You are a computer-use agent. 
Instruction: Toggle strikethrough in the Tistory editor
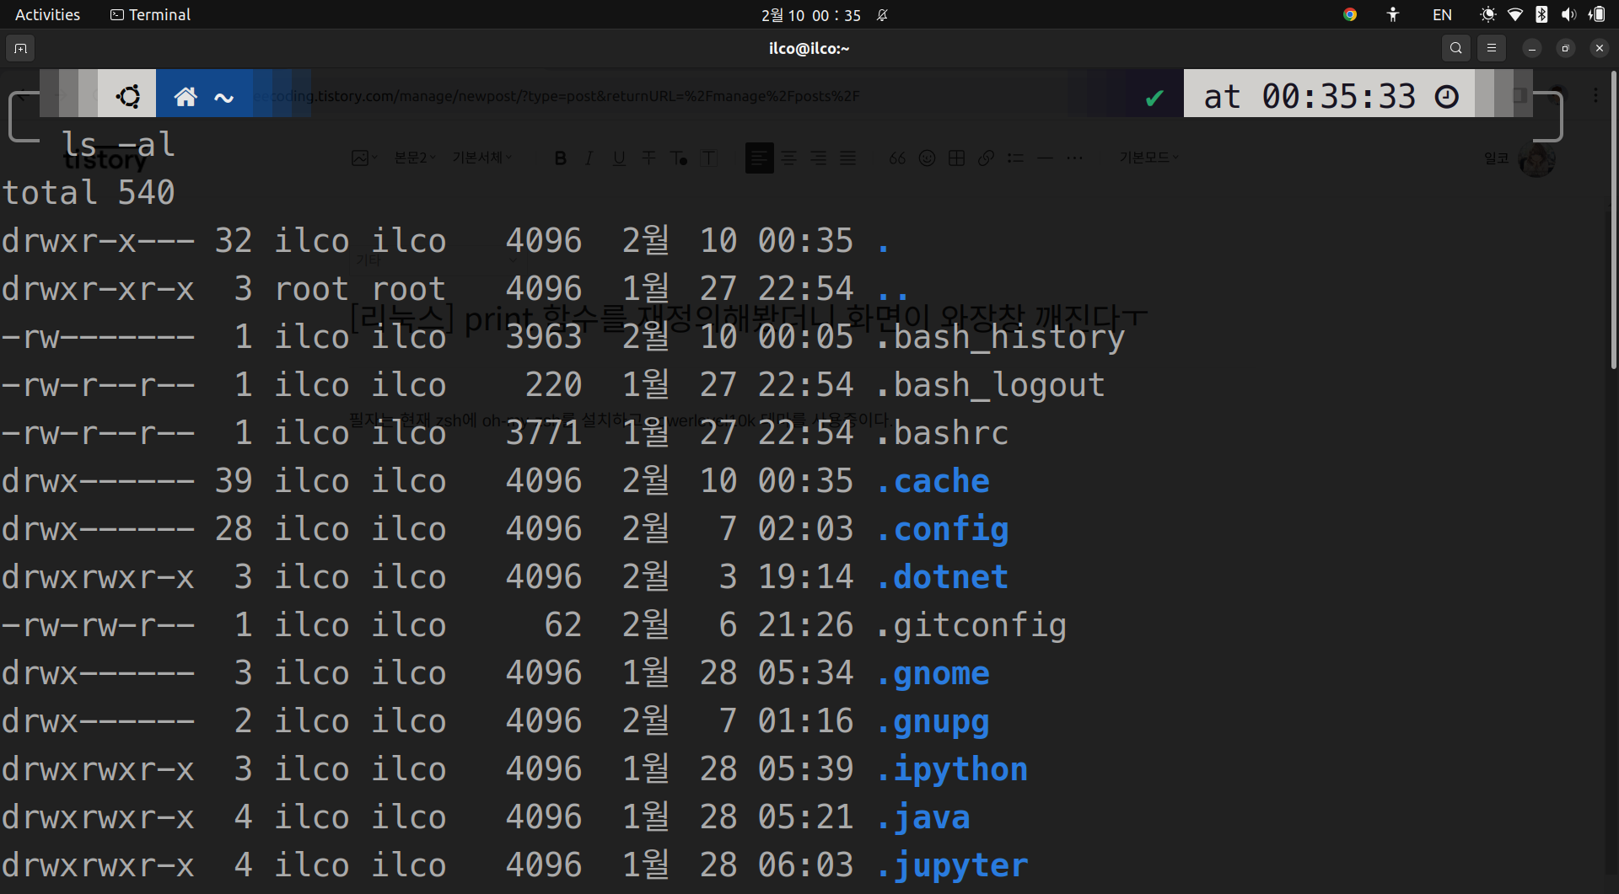(x=648, y=158)
